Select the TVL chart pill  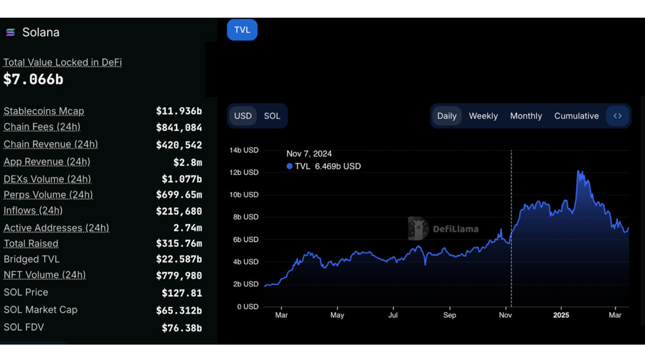242,29
